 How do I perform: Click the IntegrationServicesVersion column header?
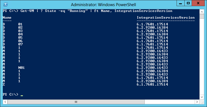(166, 18)
